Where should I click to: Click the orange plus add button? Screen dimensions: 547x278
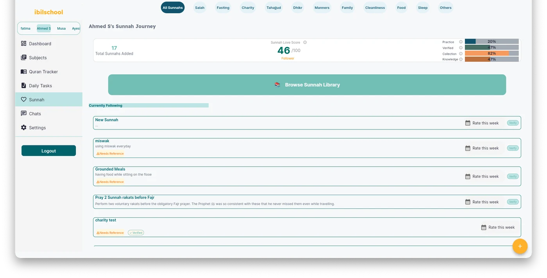pyautogui.click(x=520, y=246)
